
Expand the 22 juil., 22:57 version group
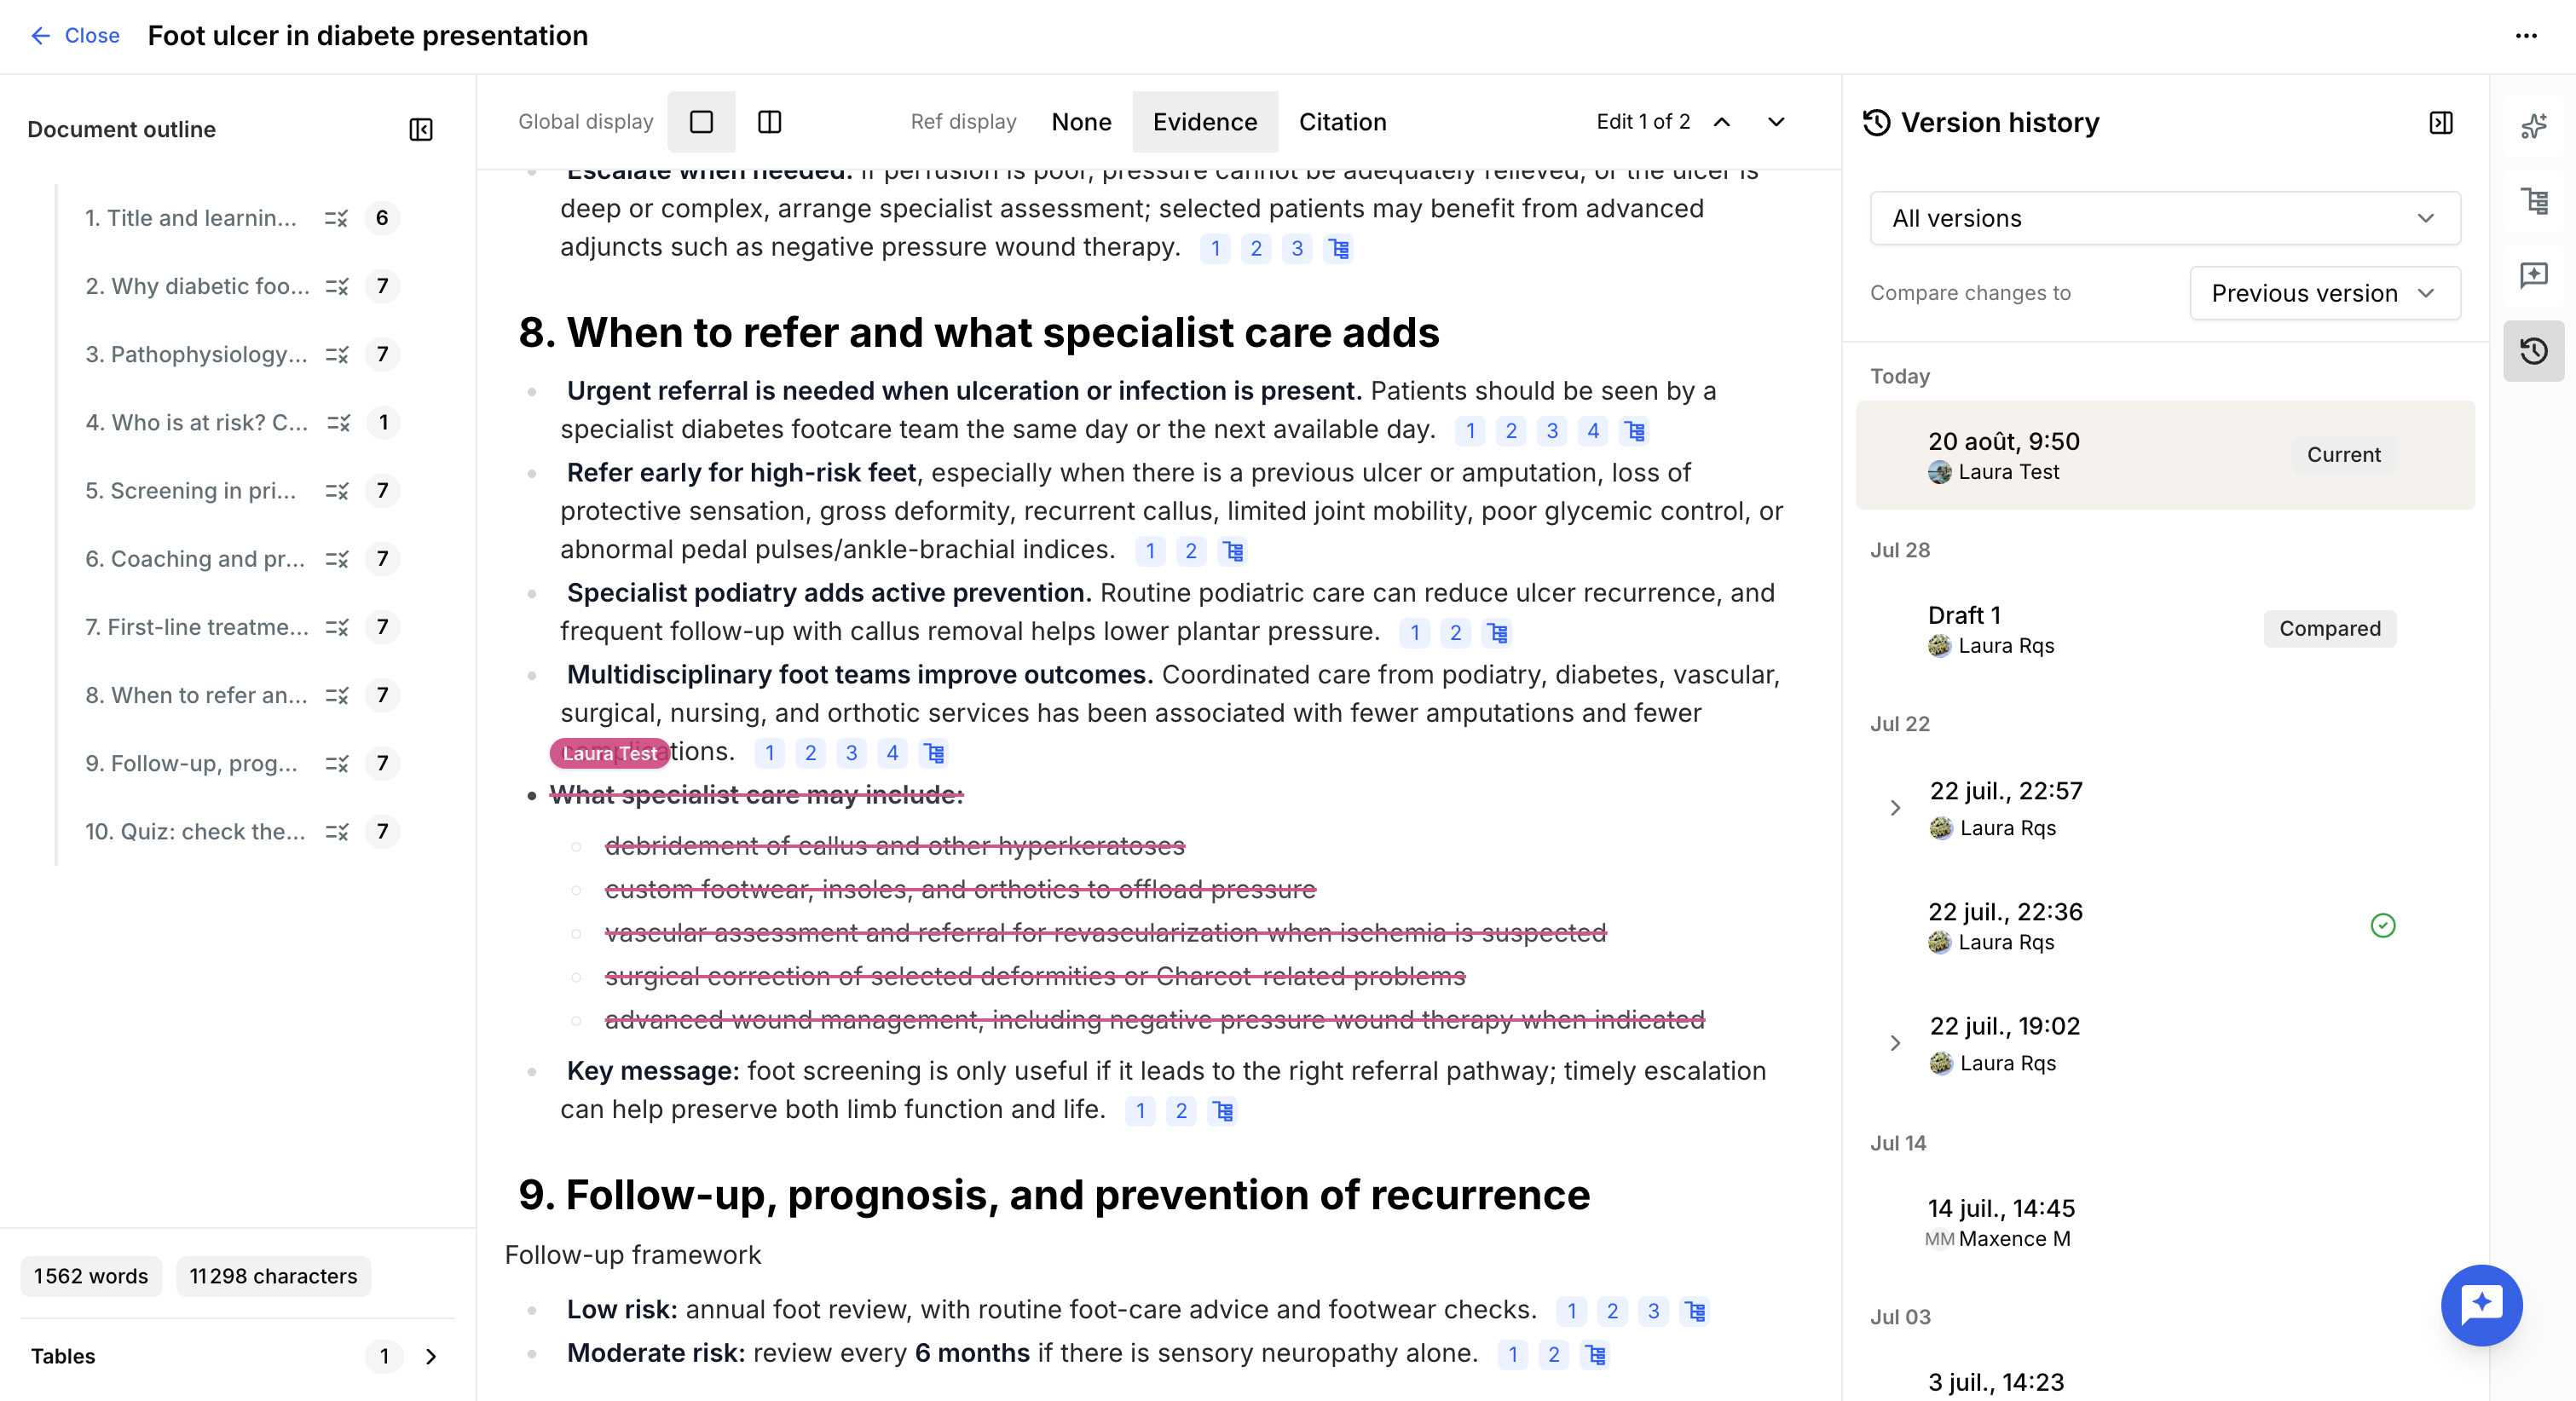click(1894, 807)
